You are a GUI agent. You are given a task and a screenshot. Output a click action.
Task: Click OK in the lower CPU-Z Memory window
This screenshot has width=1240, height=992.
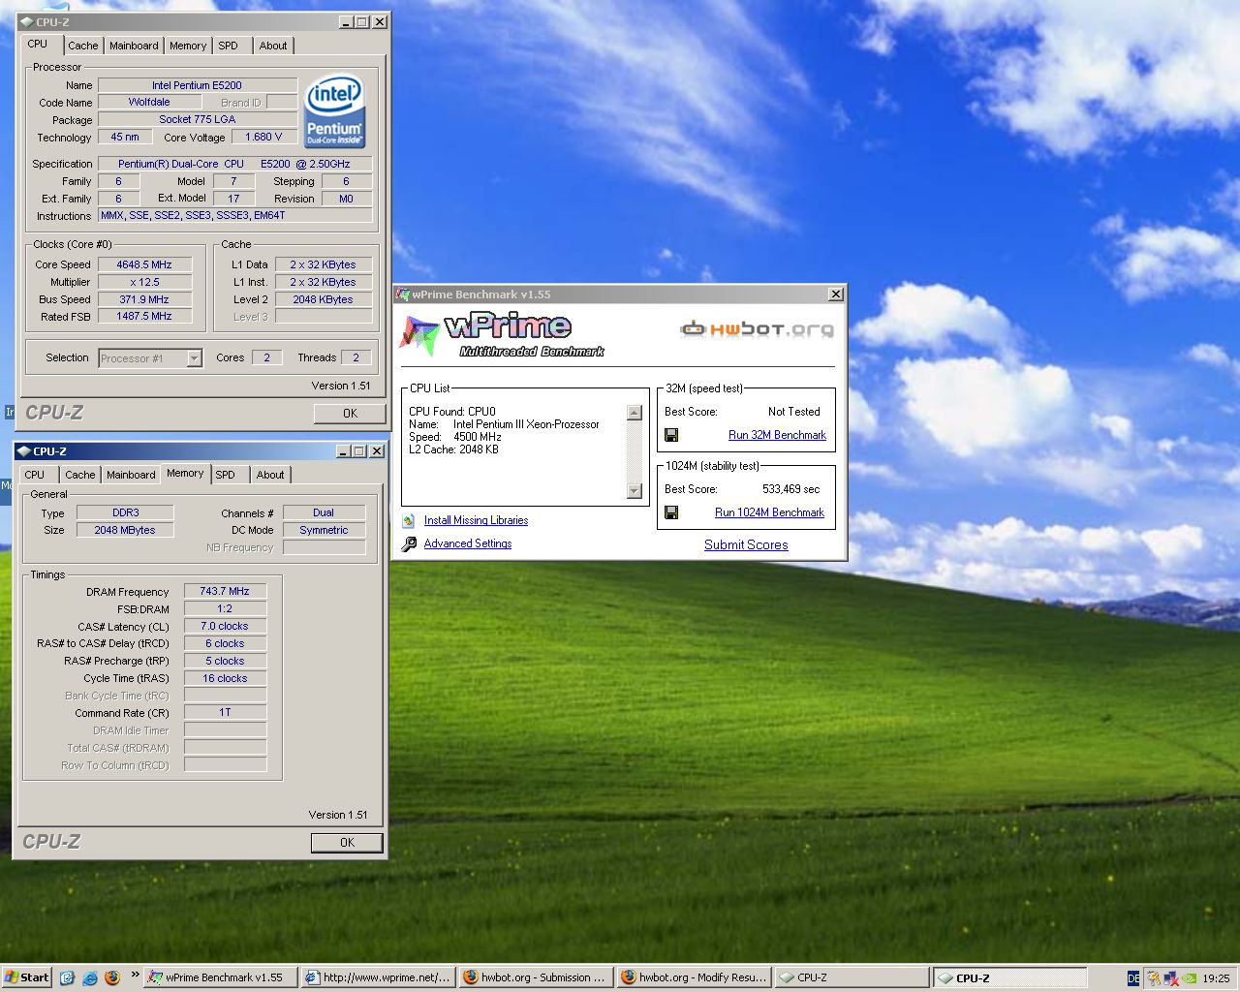(x=347, y=843)
